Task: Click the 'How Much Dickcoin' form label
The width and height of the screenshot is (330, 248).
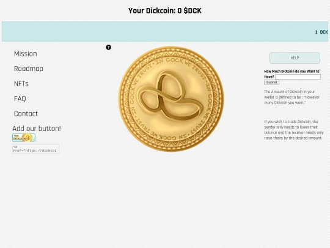Action: coord(291,74)
